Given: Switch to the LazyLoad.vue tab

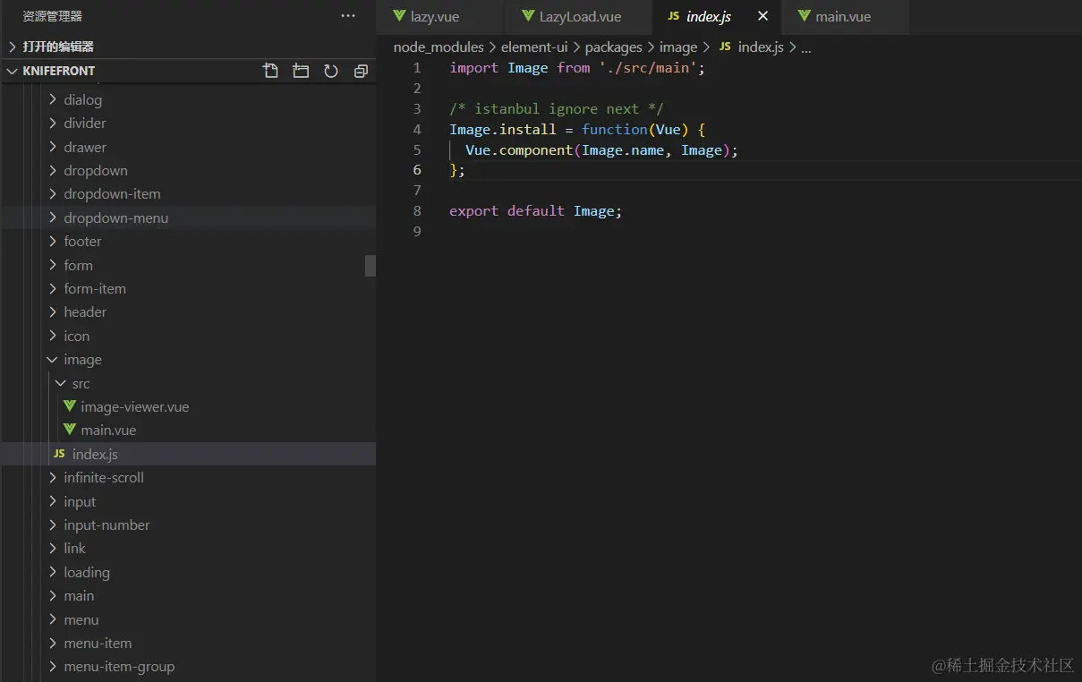Looking at the screenshot, I should point(579,17).
